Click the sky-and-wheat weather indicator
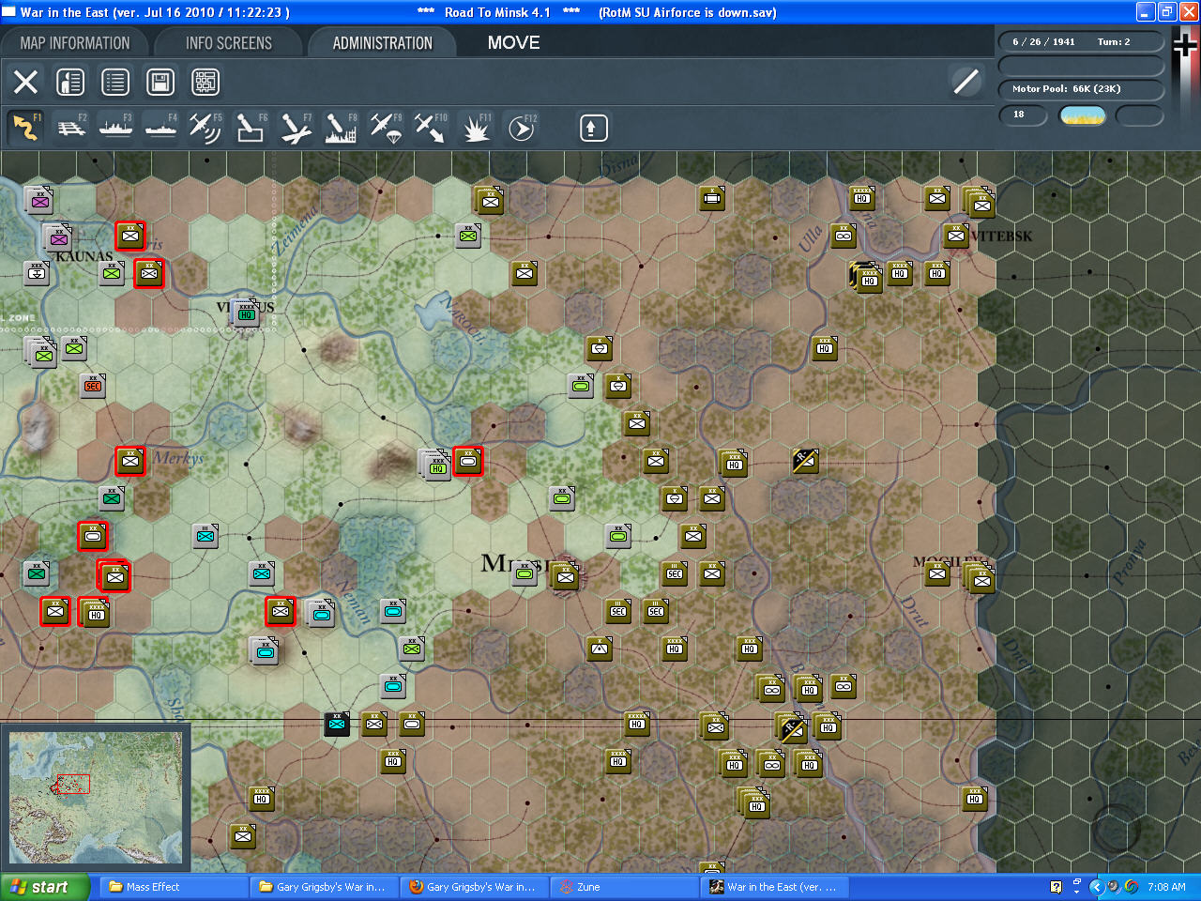Screen dimensions: 1201x901 pos(1083,115)
